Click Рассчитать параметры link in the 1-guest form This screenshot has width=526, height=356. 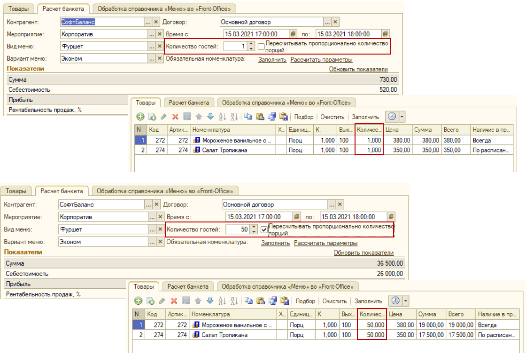[321, 59]
